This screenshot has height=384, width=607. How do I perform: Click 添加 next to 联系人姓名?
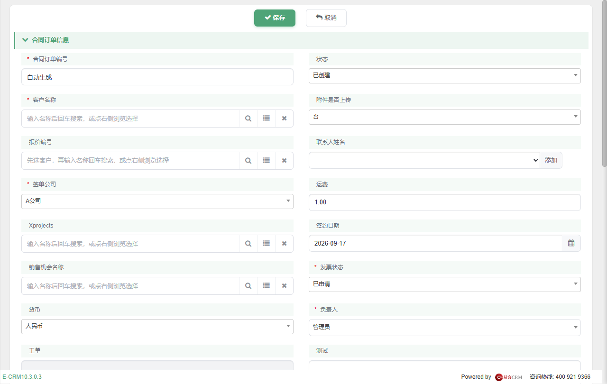[x=551, y=160]
